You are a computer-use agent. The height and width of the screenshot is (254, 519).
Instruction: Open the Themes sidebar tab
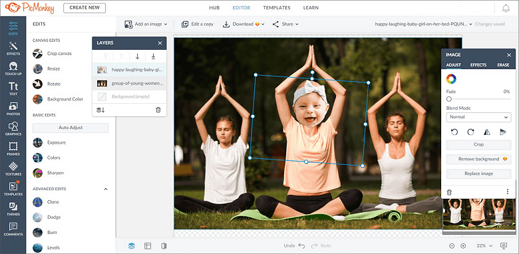coord(13,209)
